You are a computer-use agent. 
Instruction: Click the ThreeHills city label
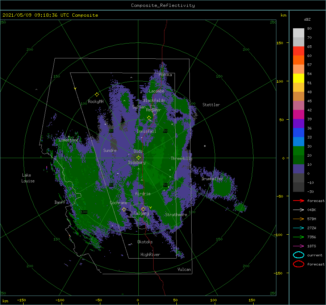tap(182, 158)
